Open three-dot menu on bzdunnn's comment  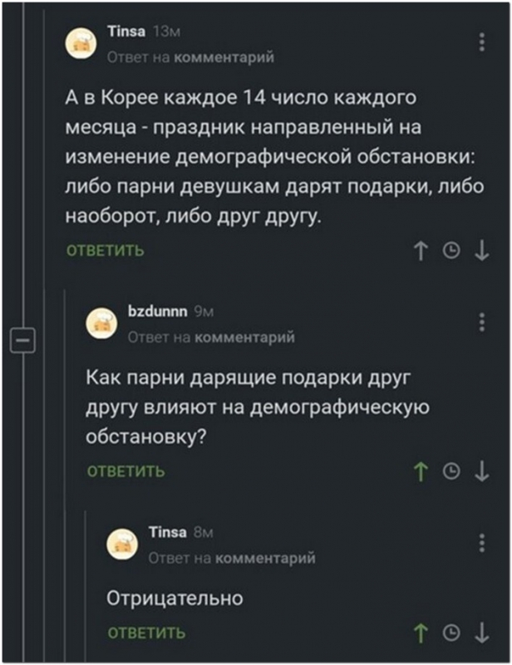point(483,321)
